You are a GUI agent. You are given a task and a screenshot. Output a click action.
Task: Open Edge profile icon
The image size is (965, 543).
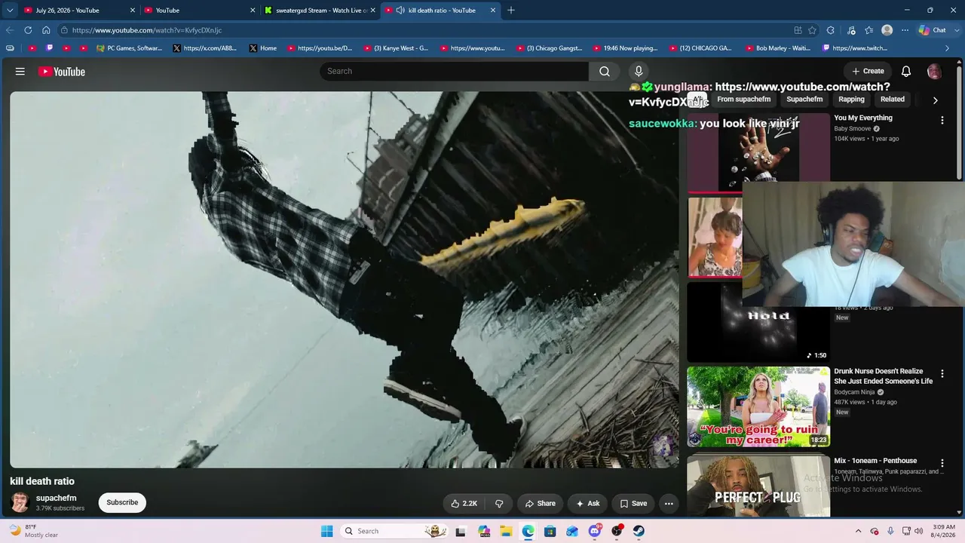(x=887, y=30)
